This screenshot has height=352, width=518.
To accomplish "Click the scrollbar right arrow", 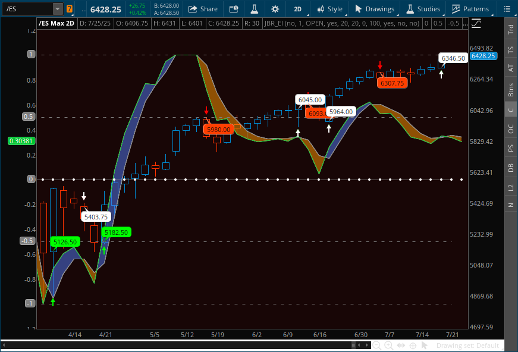I will (367, 345).
